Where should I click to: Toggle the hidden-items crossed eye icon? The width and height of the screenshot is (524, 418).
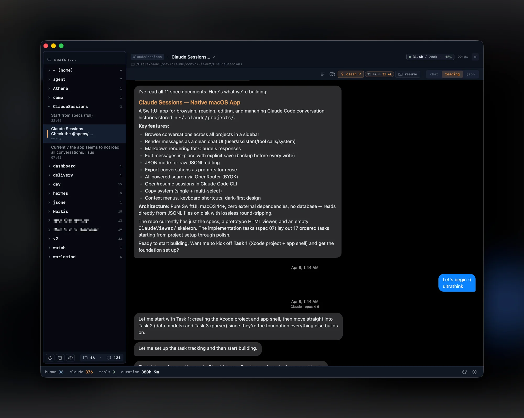pyautogui.click(x=70, y=358)
